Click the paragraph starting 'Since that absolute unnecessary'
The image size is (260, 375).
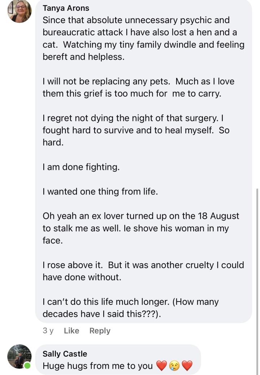click(x=143, y=38)
